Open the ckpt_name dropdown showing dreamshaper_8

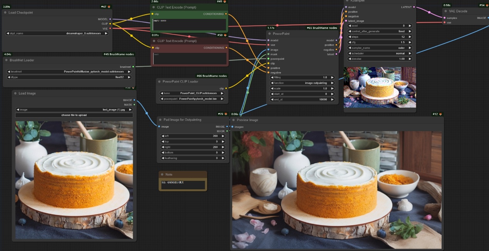(57, 34)
